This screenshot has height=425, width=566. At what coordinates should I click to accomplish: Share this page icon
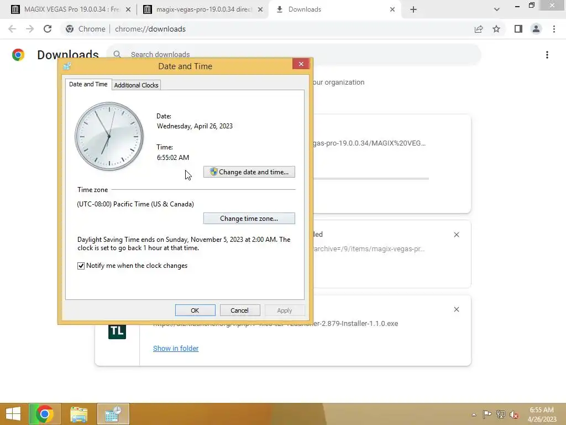coord(479,29)
